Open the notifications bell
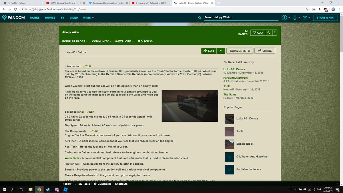 click(295, 18)
